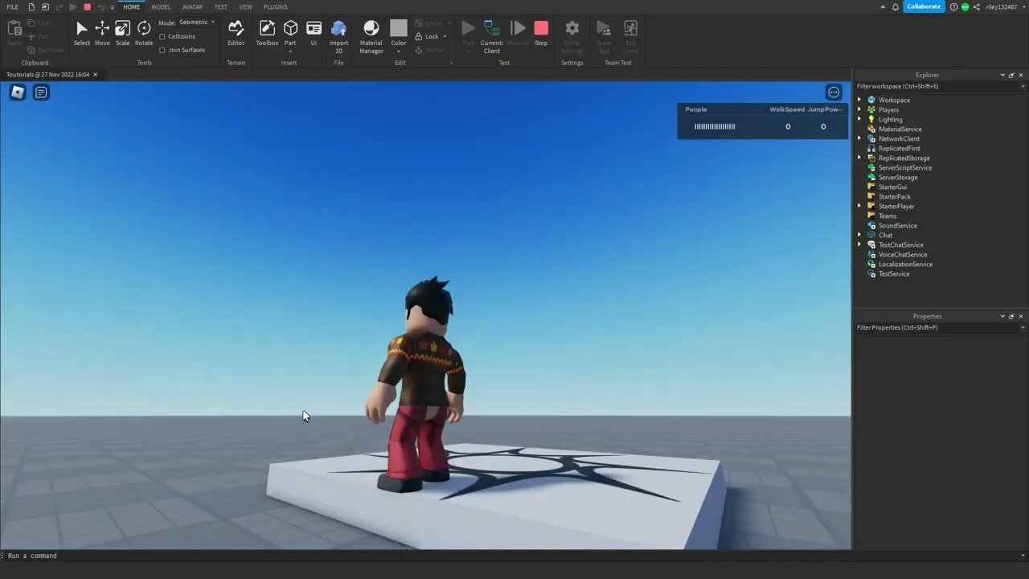Open the Toolbox panel
Viewport: 1029px width, 579px height.
267,33
